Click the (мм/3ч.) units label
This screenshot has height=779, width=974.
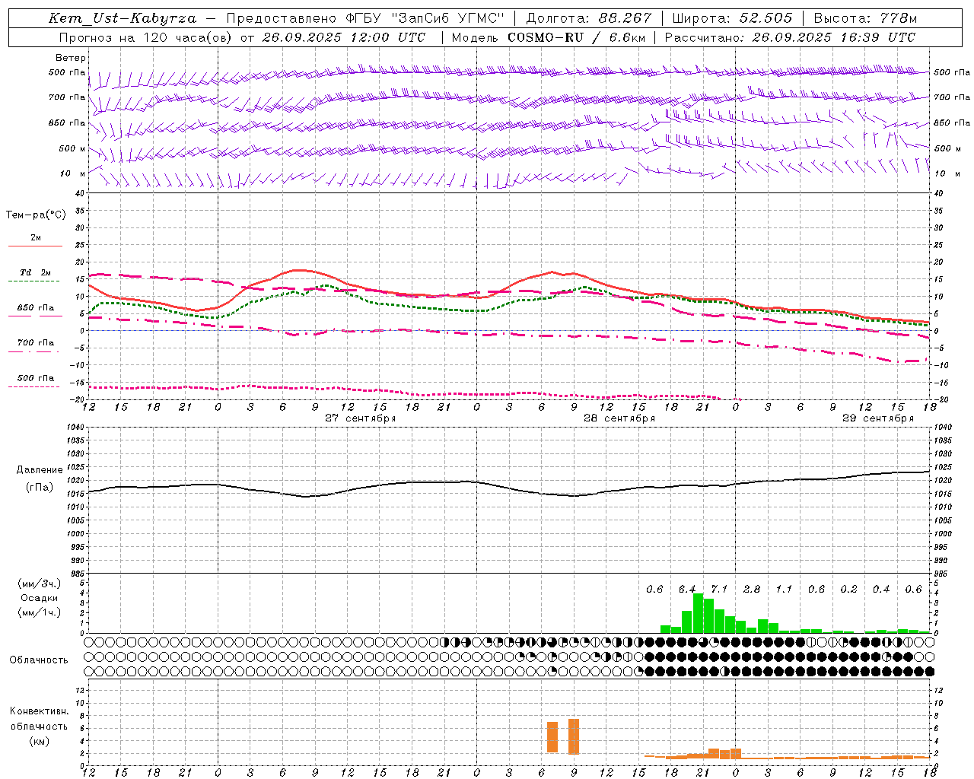tap(38, 583)
